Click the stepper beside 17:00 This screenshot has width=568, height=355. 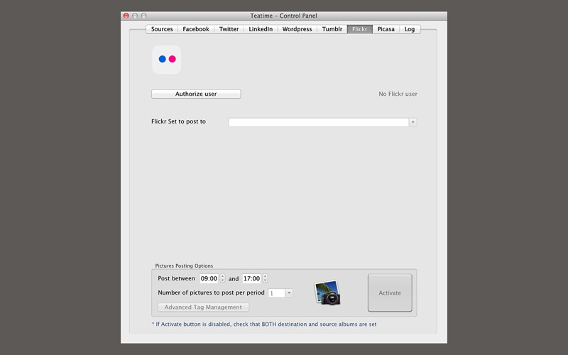pos(265,278)
